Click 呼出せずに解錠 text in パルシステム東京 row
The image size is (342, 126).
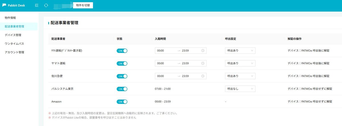(322, 89)
